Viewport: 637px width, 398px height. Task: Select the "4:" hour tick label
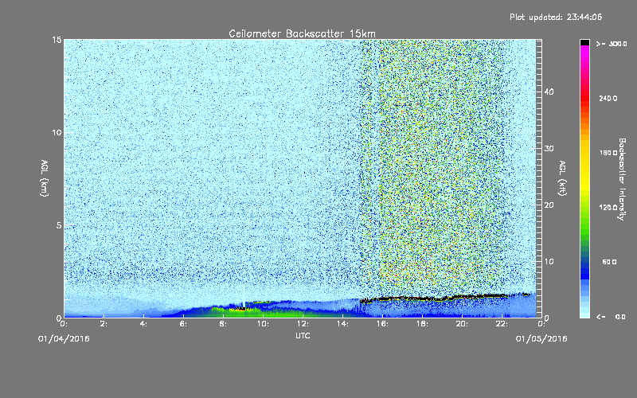[x=143, y=324]
